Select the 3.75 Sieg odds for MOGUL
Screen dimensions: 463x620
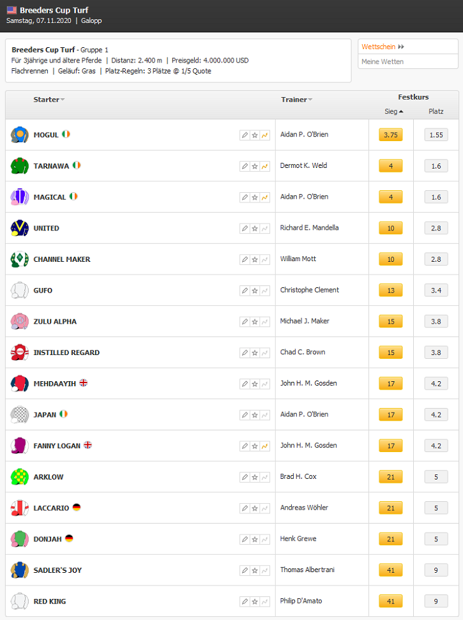point(391,135)
